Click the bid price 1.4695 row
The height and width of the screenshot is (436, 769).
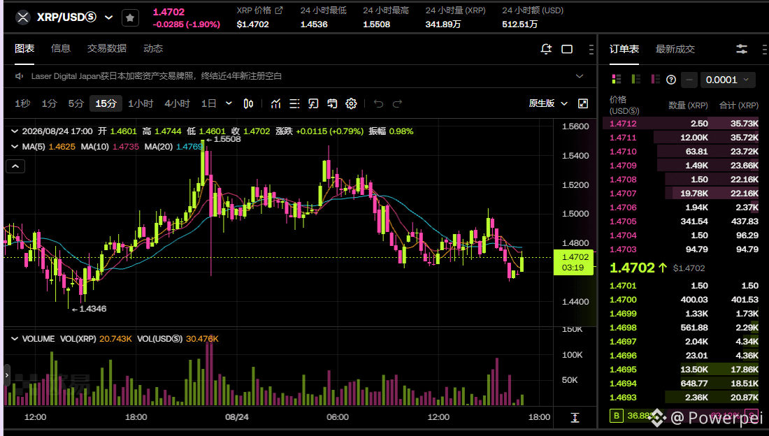[x=684, y=370]
